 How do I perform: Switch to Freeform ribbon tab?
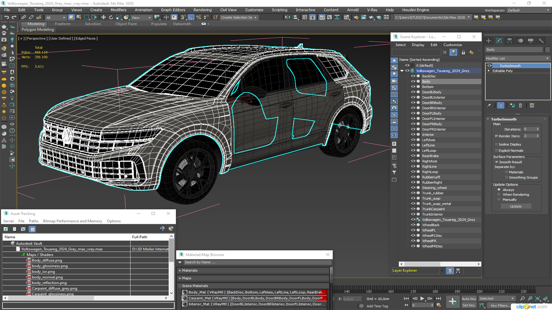pos(63,24)
